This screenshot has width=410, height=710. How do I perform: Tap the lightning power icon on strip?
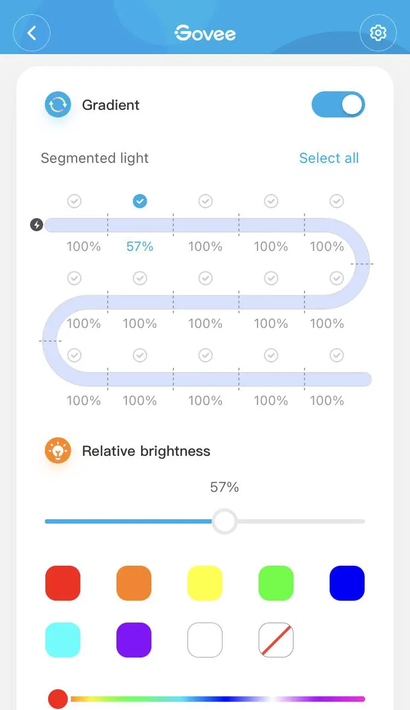tap(37, 225)
